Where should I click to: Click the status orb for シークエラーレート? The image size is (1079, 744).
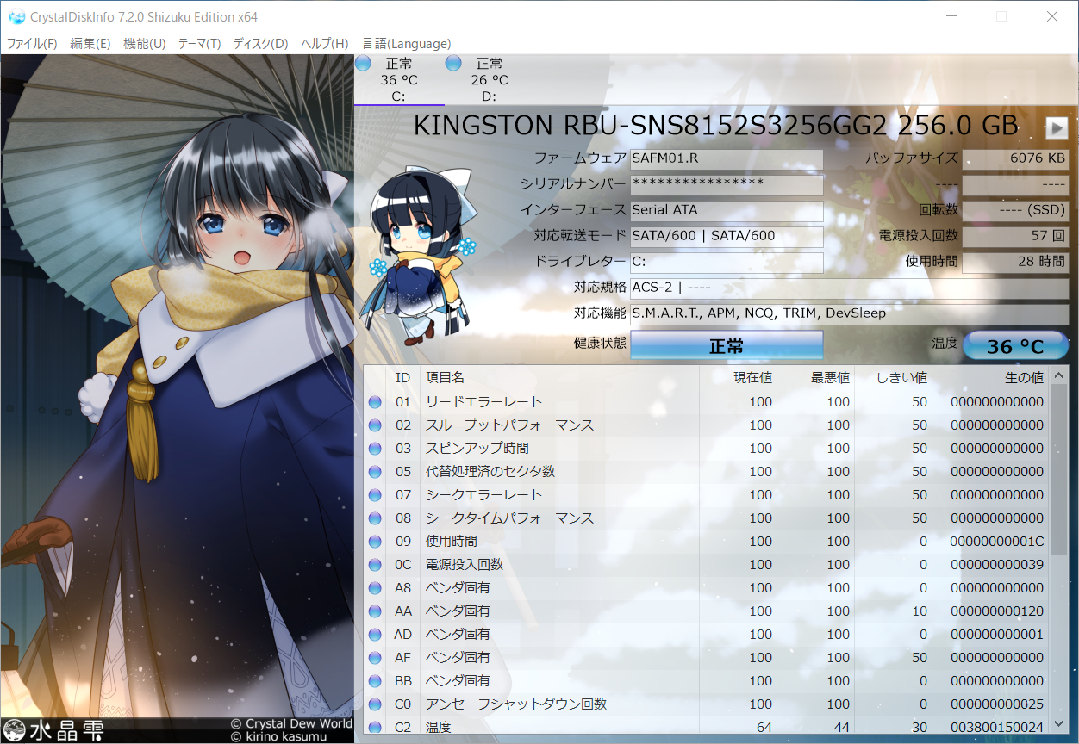point(375,495)
